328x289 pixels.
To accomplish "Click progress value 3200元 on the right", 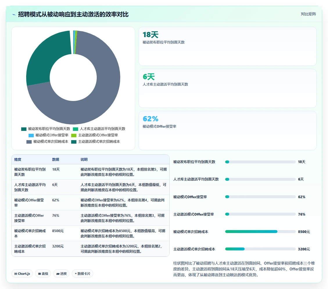I will click(x=304, y=249).
